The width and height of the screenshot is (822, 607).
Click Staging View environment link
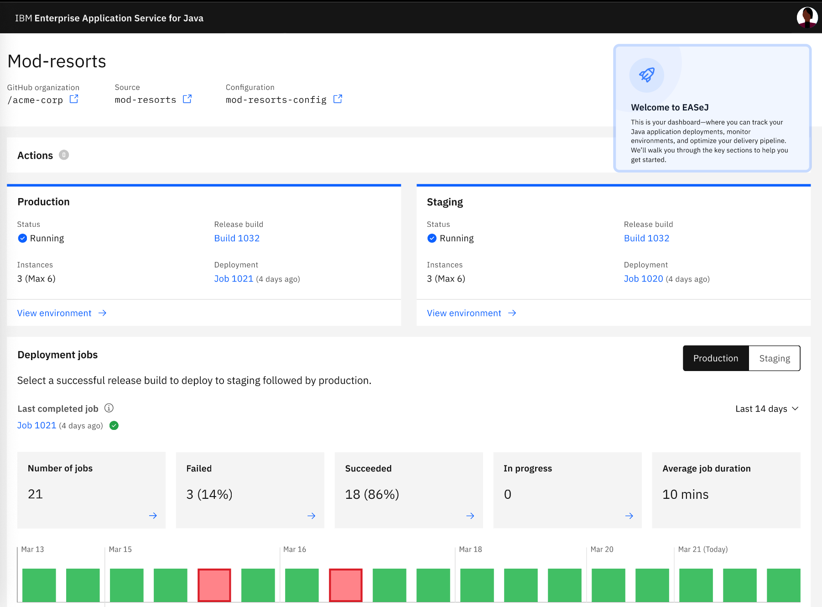pos(464,313)
